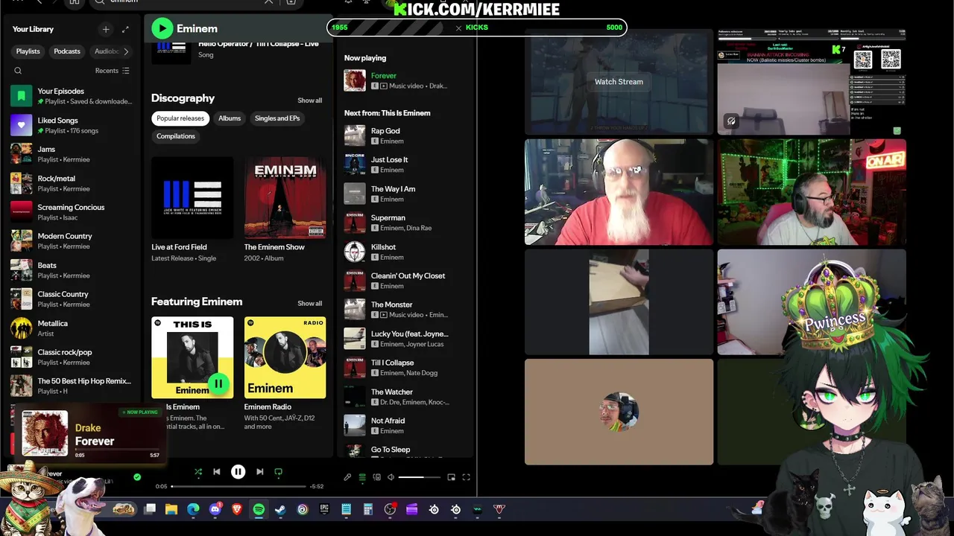Mute audio with the speaker icon
The width and height of the screenshot is (954, 536).
point(391,477)
